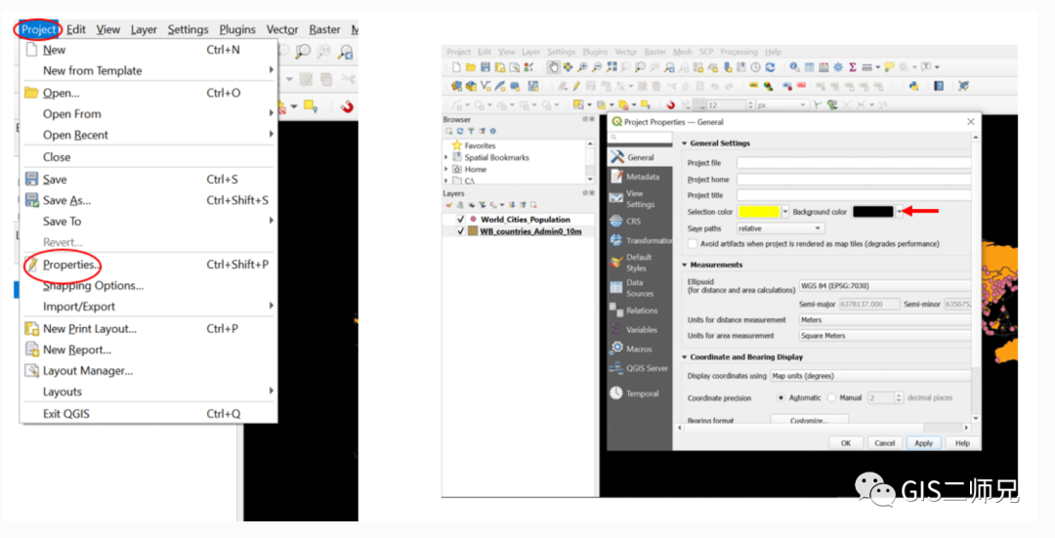The height and width of the screenshot is (538, 1055).
Task: Select the Identify Features tool
Action: click(794, 67)
